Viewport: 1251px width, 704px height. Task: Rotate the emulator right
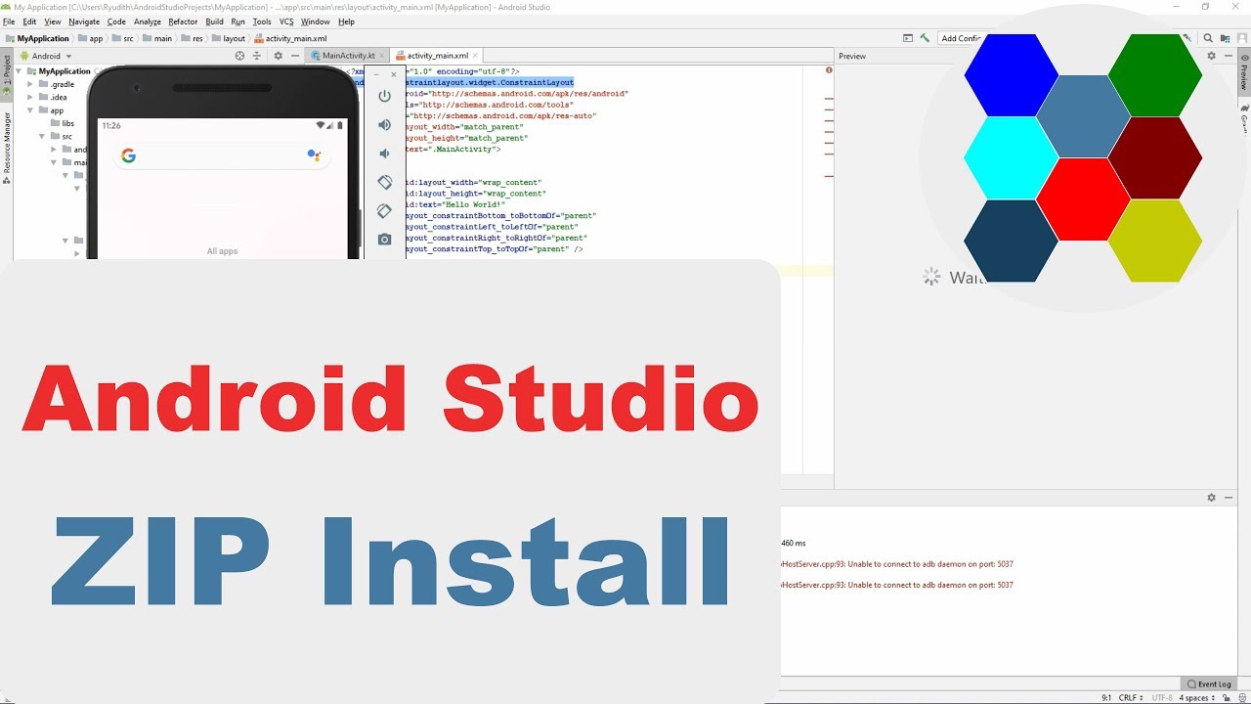(385, 210)
